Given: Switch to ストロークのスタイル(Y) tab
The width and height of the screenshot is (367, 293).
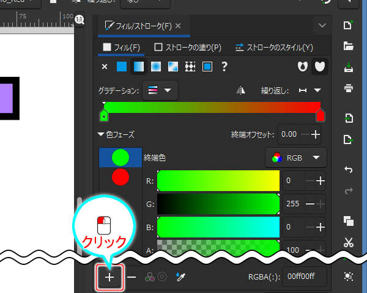Looking at the screenshot, I should click(x=274, y=48).
